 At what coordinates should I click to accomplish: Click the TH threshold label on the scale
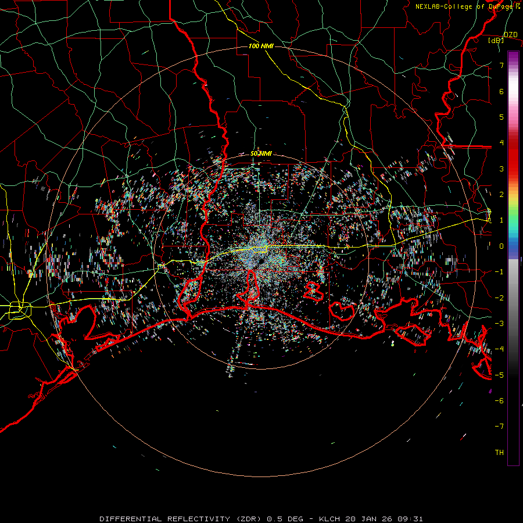tap(499, 453)
